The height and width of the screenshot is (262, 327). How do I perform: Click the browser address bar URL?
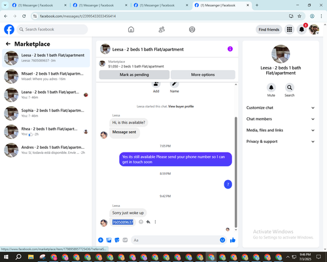point(78,16)
